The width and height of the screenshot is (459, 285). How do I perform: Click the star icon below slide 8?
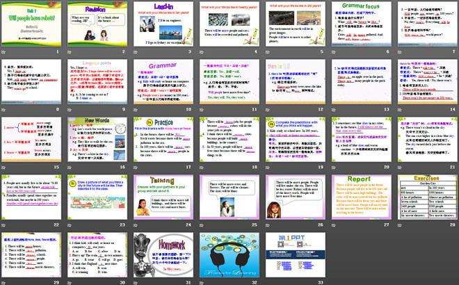click(3, 110)
